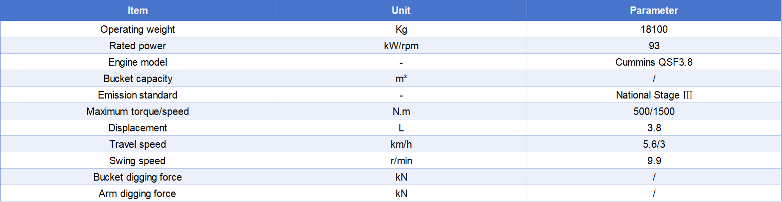Image resolution: width=782 pixels, height=202 pixels.
Task: Click the Parameter column header
Action: [654, 10]
